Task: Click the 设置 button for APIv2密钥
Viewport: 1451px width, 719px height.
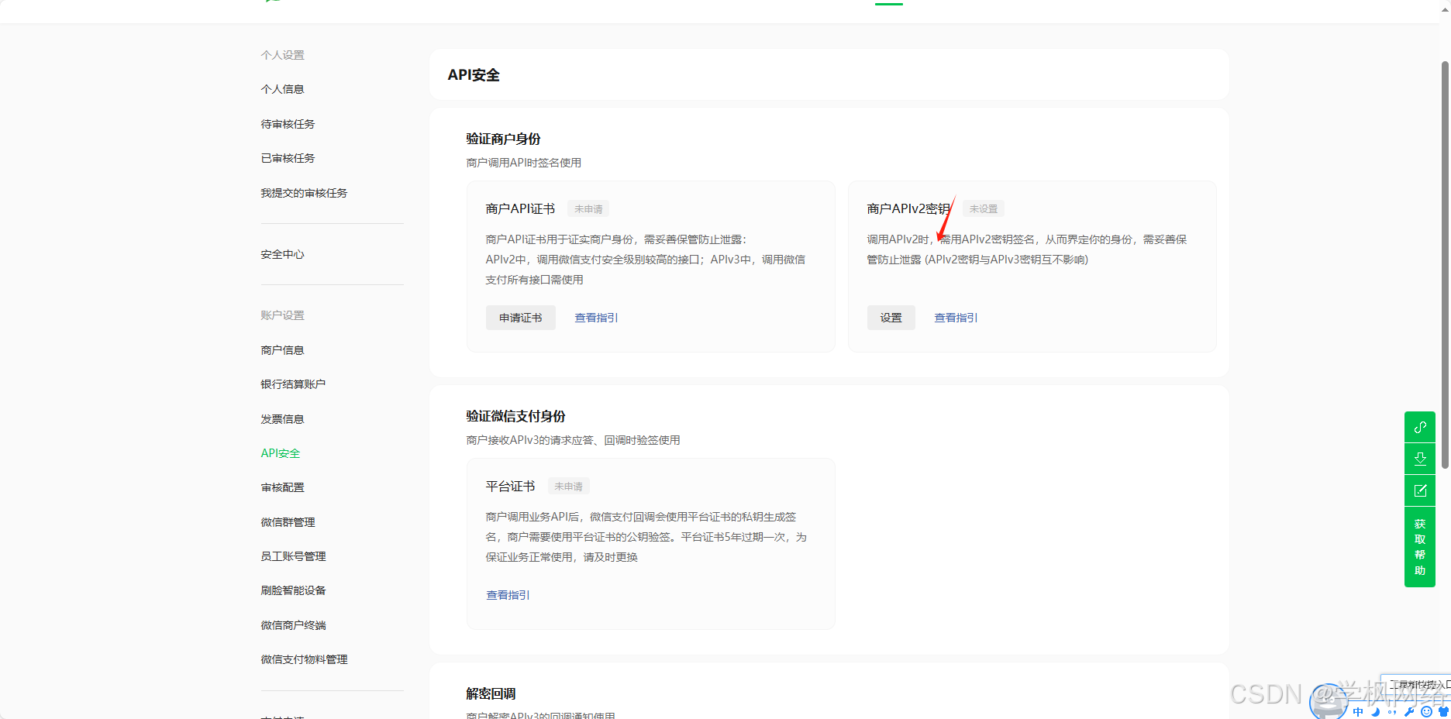Action: pos(891,318)
